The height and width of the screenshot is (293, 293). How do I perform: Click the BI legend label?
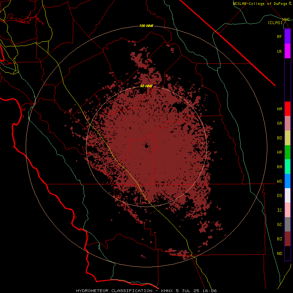click(279, 239)
